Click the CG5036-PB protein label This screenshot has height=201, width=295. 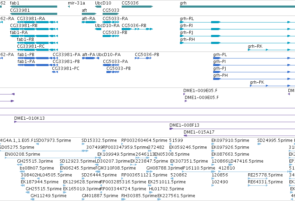pyautogui.click(x=147, y=55)
